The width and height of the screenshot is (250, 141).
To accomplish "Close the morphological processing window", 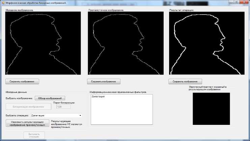I will pyautogui.click(x=244, y=2).
